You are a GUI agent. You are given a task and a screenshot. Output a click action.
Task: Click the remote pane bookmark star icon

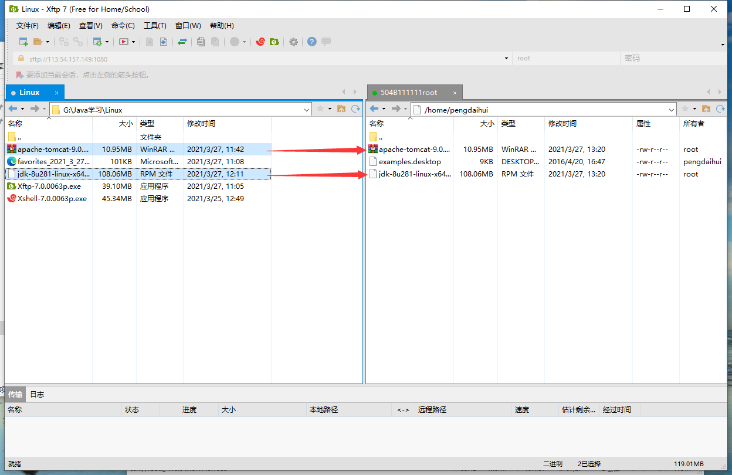[x=685, y=108]
